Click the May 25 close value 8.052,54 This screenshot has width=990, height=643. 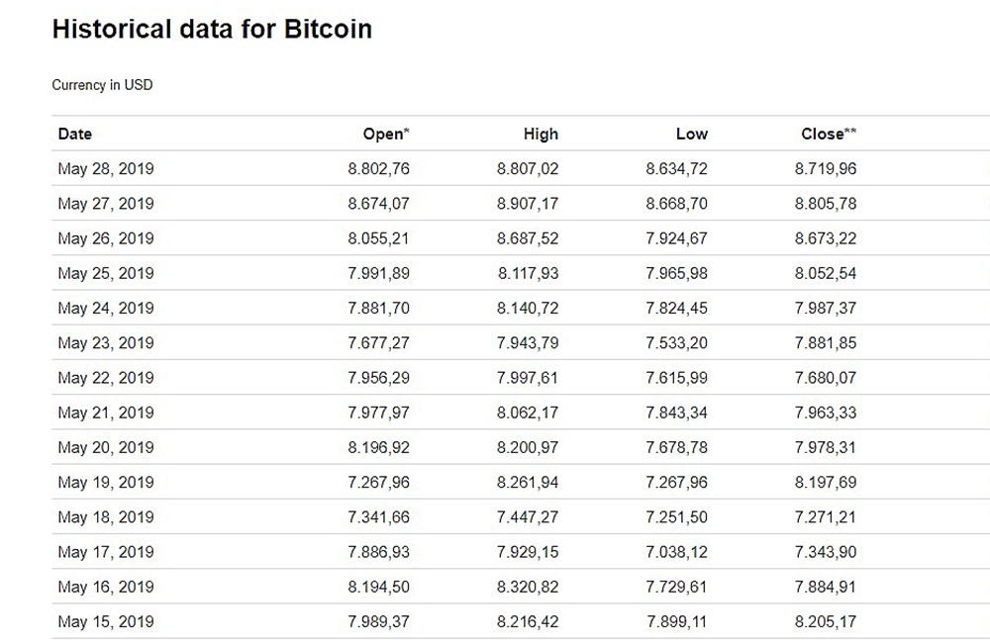coord(826,273)
